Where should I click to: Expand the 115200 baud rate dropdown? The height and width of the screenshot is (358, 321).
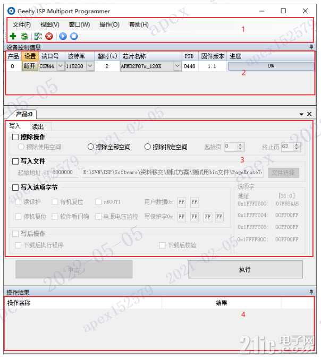pos(90,66)
